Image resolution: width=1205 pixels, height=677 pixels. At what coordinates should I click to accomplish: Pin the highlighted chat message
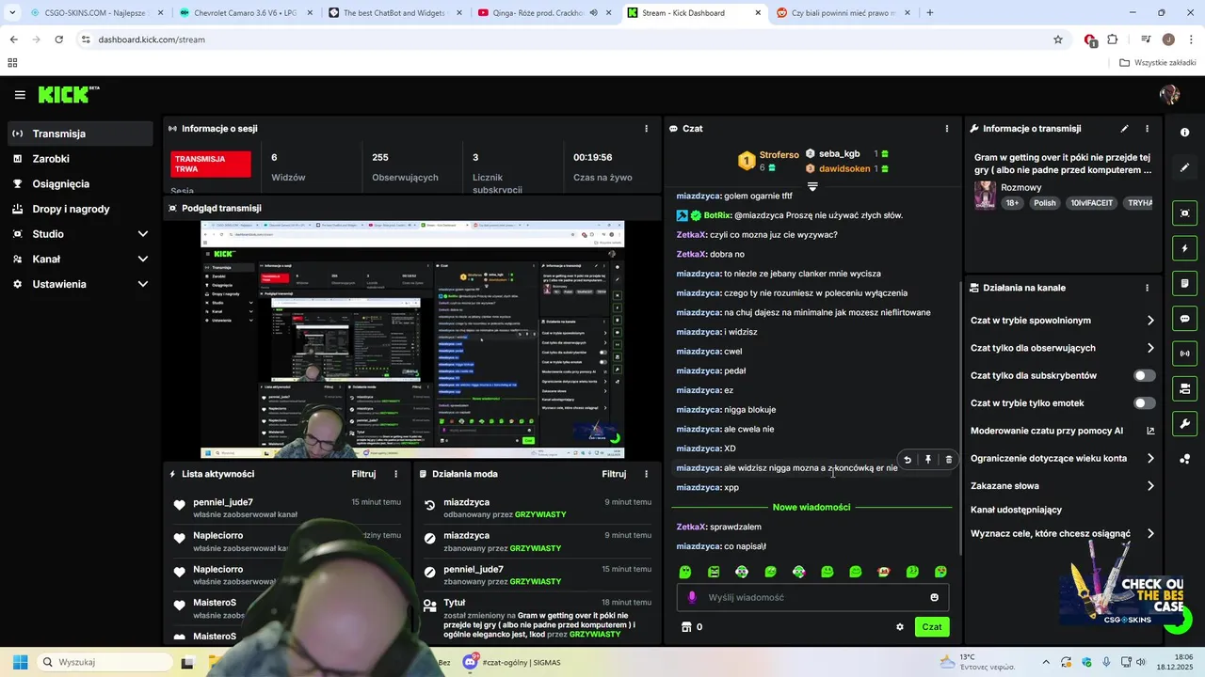pyautogui.click(x=927, y=460)
